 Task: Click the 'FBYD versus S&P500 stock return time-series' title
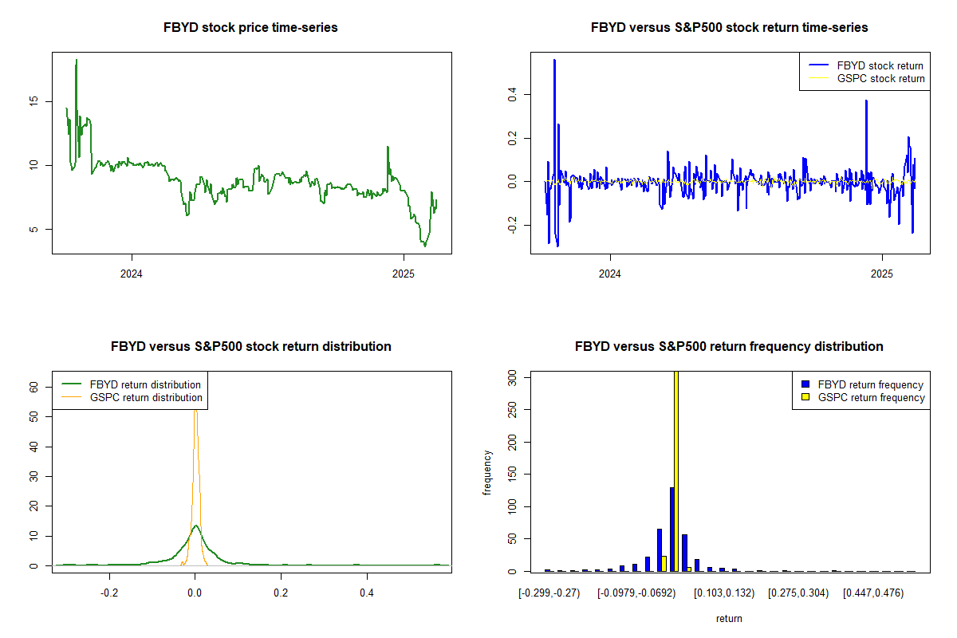coord(729,28)
